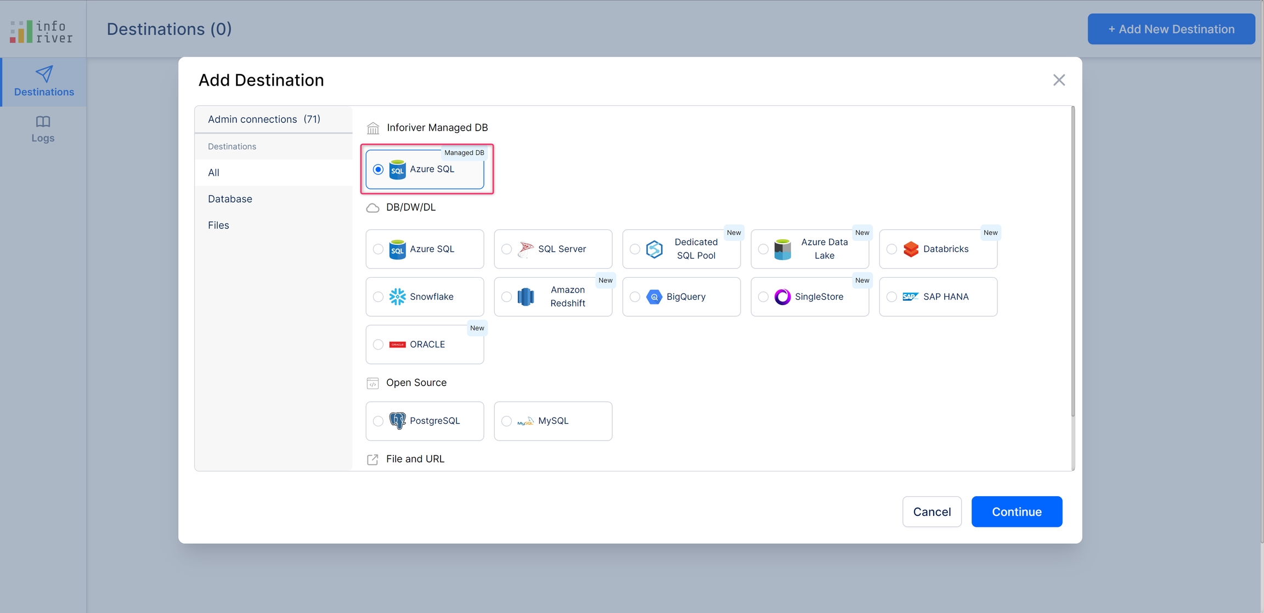Image resolution: width=1264 pixels, height=613 pixels.
Task: Open the Admin connections (71) tab
Action: pos(264,119)
